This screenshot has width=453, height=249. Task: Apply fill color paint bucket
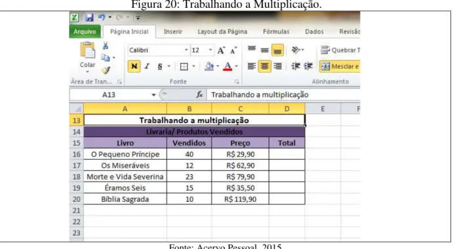tap(209, 66)
